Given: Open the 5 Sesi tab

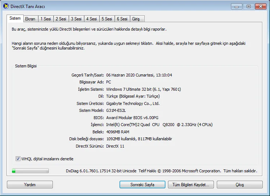Looking at the screenshot, I should 107,19.
